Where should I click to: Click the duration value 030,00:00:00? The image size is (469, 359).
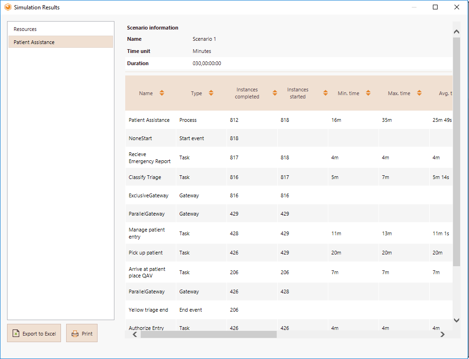[207, 63]
